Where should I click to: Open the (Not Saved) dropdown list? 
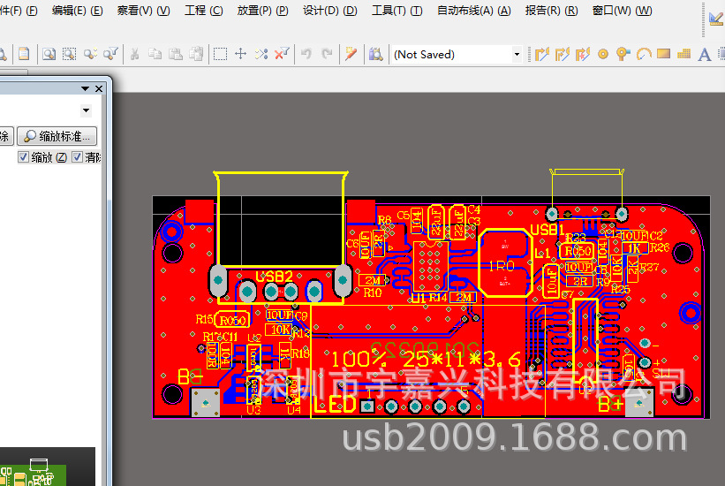pyautogui.click(x=517, y=54)
